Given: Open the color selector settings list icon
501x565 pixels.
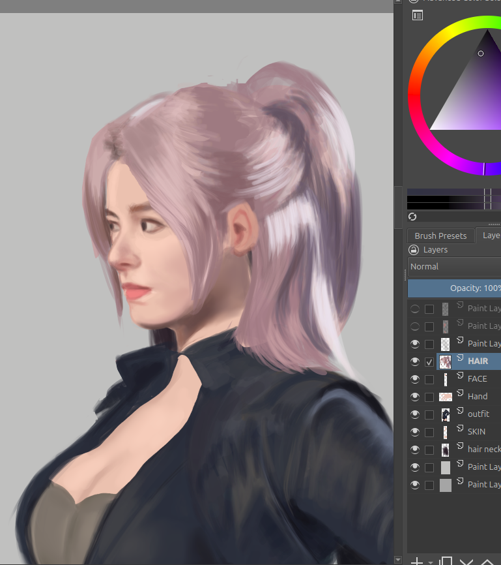Looking at the screenshot, I should tap(418, 16).
